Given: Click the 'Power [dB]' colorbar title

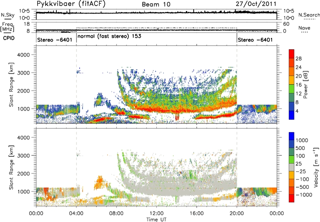Looking at the screenshot, I should [305, 85].
